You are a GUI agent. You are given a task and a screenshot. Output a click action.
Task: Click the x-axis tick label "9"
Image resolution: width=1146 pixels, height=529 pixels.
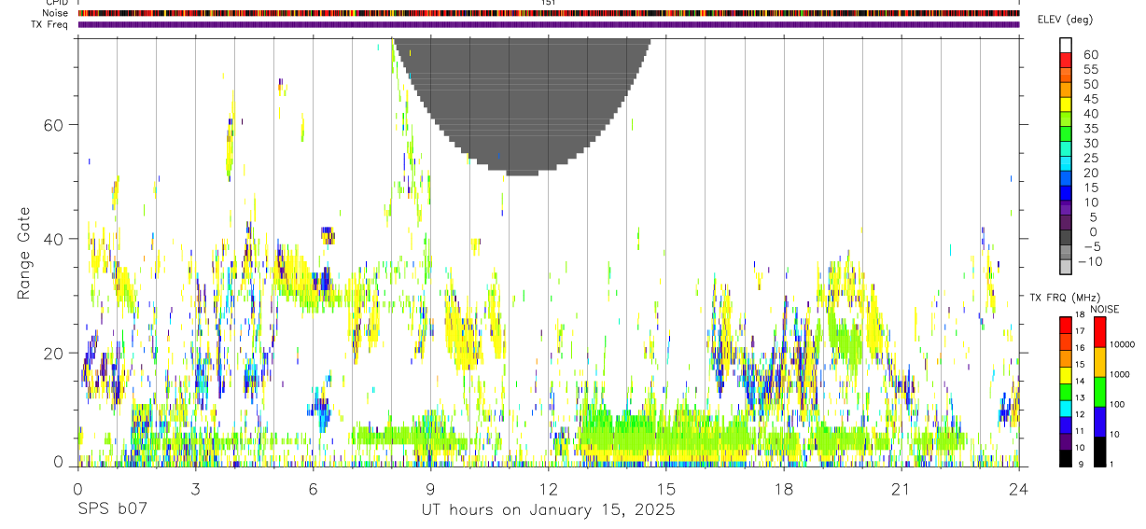coord(431,488)
